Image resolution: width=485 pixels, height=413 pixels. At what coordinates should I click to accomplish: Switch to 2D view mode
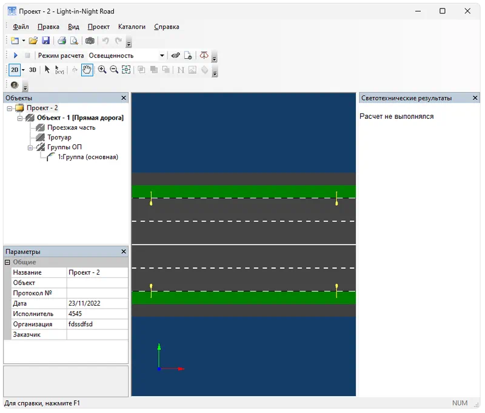[15, 70]
